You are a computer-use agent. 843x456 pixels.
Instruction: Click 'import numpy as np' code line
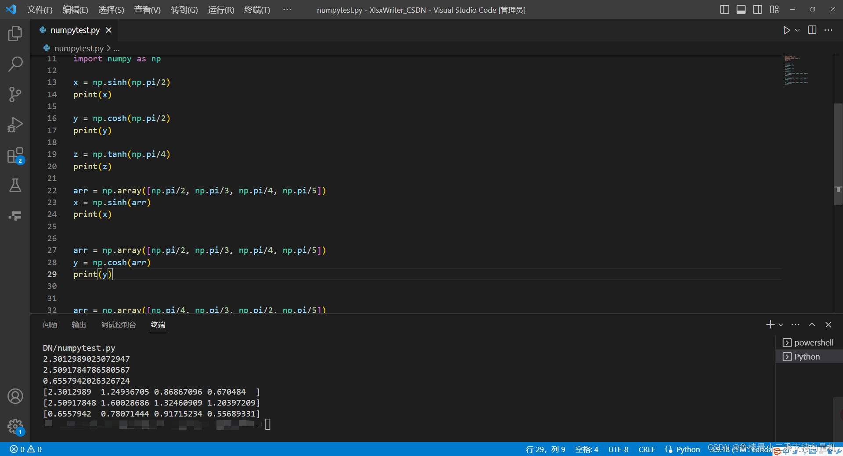coord(117,59)
